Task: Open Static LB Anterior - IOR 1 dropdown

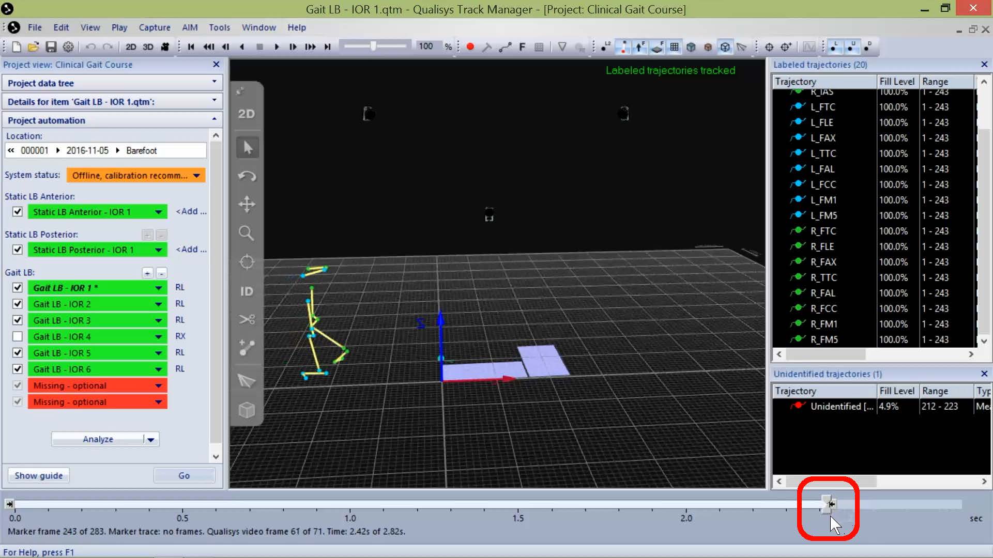Action: 159,212
